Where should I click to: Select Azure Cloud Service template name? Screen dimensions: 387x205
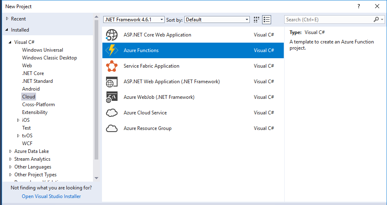[x=145, y=113]
